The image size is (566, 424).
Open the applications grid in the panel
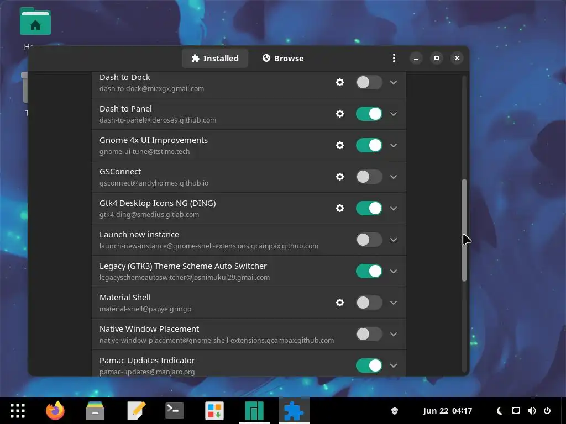coord(17,411)
